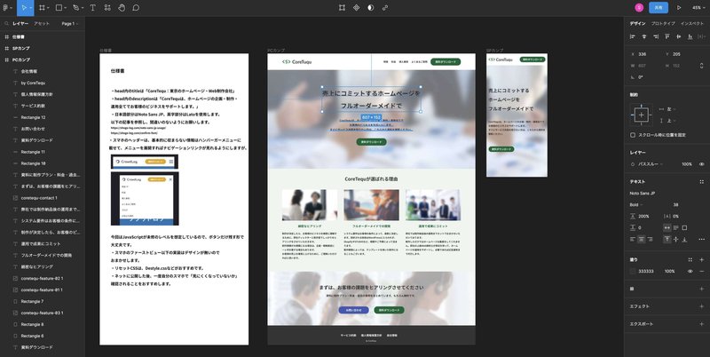Open the Figma main menu
The width and height of the screenshot is (710, 357).
click(x=6, y=8)
